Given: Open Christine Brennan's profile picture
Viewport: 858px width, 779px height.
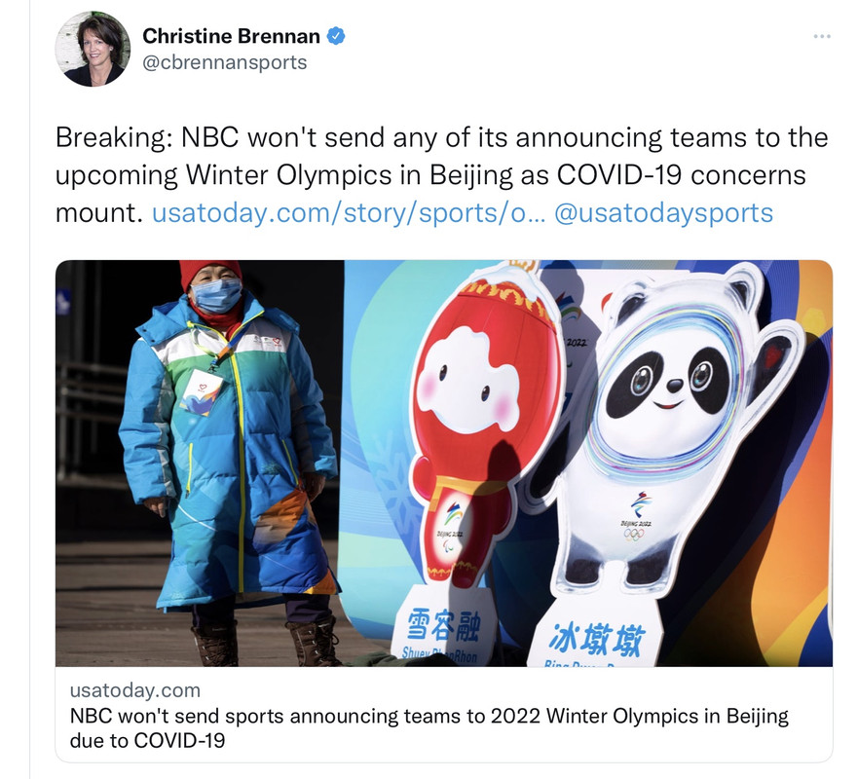Looking at the screenshot, I should click(93, 49).
